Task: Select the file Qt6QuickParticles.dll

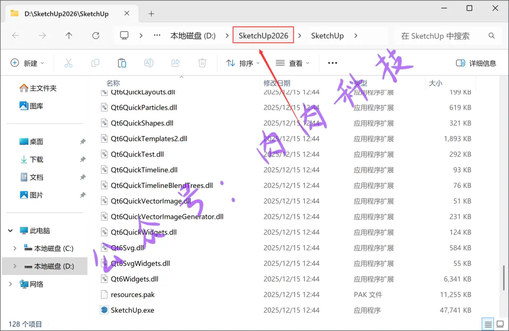Action: click(x=144, y=108)
